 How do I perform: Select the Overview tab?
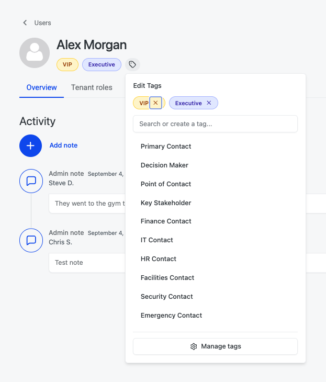[41, 87]
